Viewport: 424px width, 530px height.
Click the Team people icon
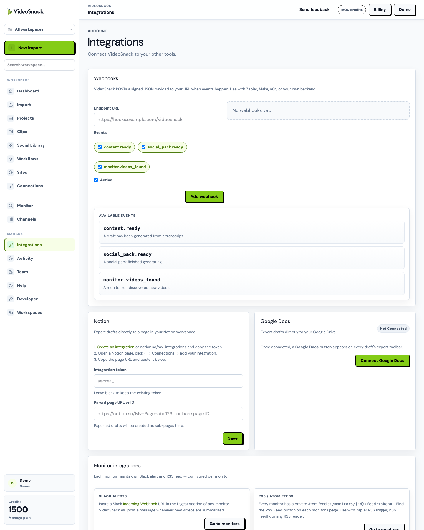point(11,272)
